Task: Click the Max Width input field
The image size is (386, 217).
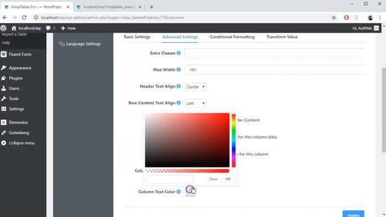Action: click(275, 70)
